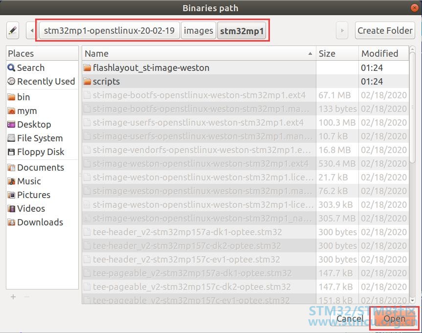Select Floppy Disk in Places
The height and width of the screenshot is (333, 422).
[42, 152]
